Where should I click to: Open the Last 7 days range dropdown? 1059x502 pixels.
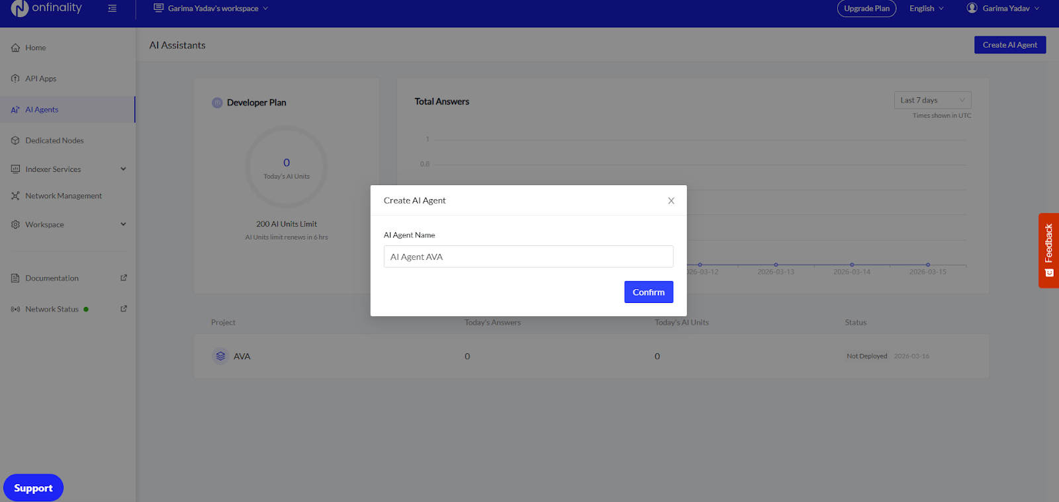[933, 100]
